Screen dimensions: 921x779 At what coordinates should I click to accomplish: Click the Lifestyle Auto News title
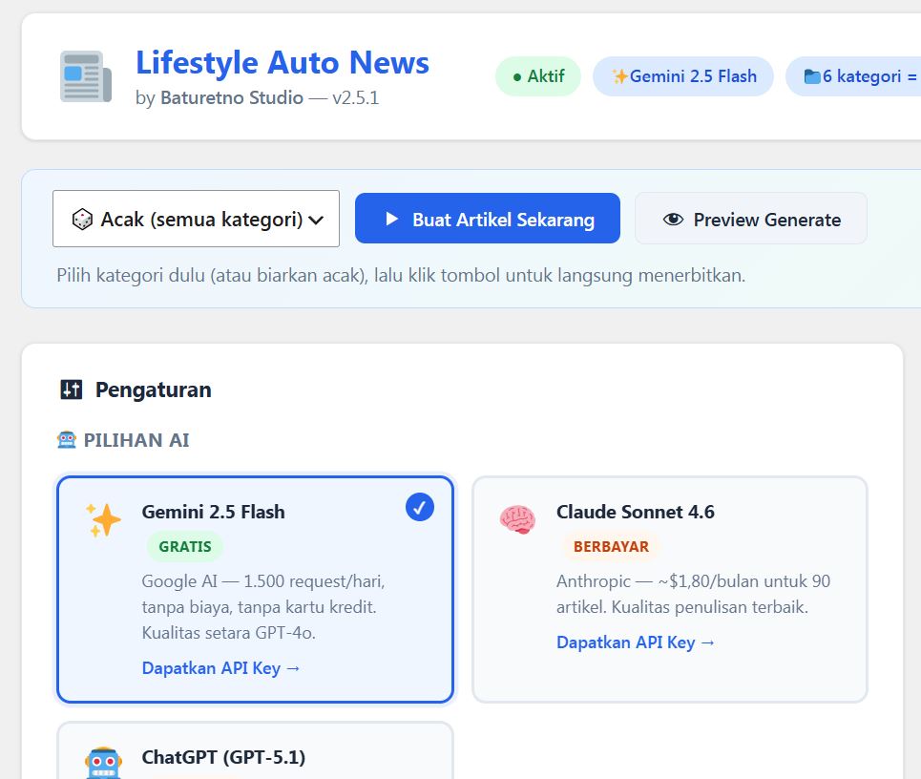coord(283,62)
